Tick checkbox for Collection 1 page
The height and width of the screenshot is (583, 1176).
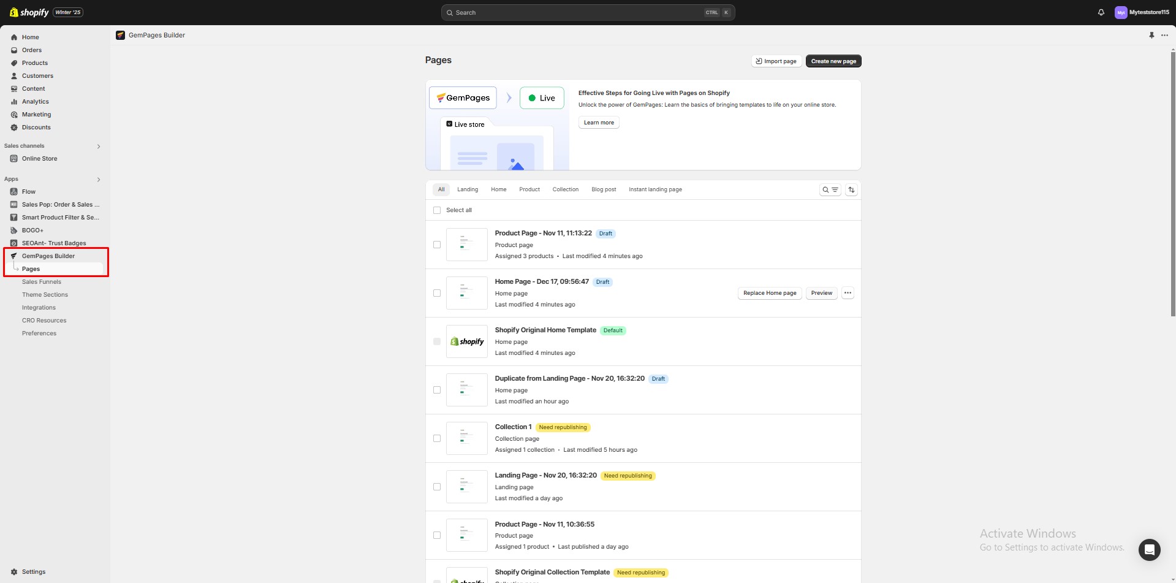437,438
